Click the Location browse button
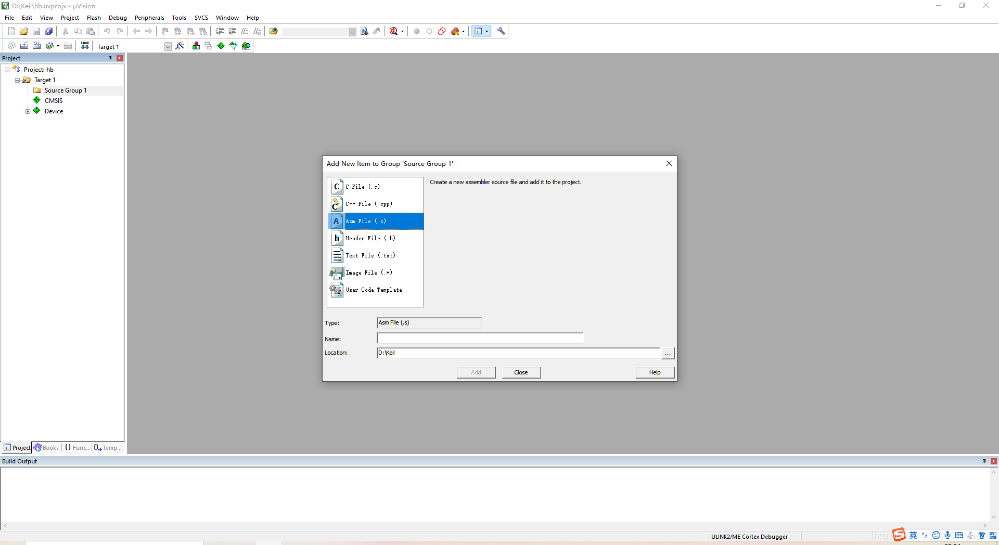The width and height of the screenshot is (999, 545). coord(668,353)
